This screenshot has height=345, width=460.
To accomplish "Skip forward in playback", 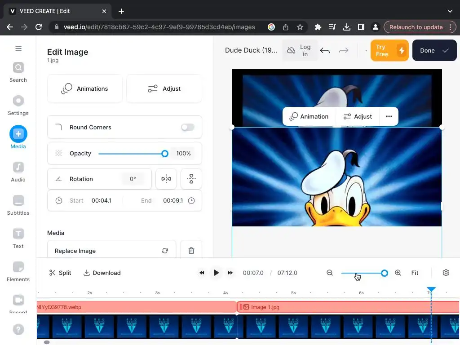I will pos(230,273).
